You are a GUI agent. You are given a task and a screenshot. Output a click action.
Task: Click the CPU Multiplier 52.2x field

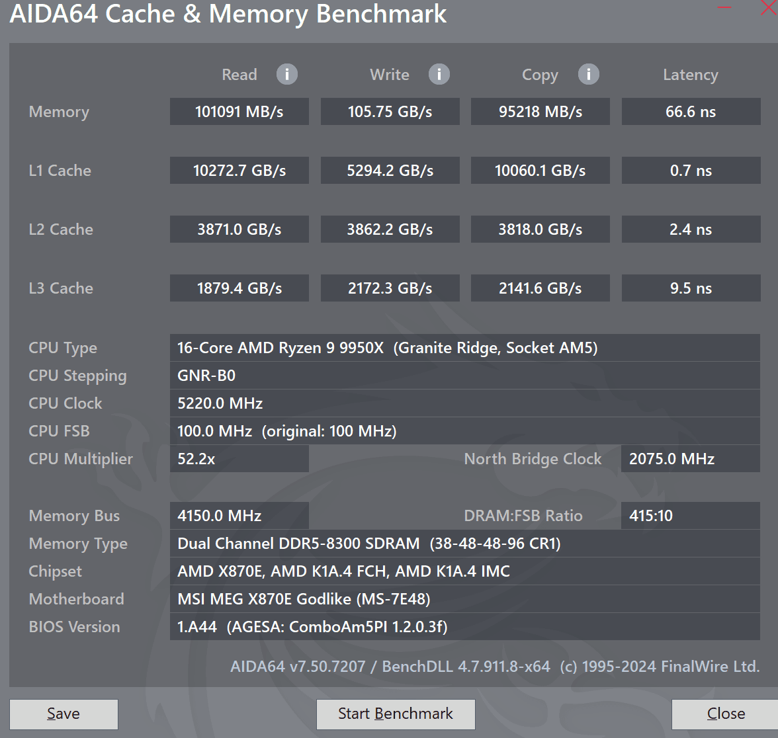click(x=239, y=459)
